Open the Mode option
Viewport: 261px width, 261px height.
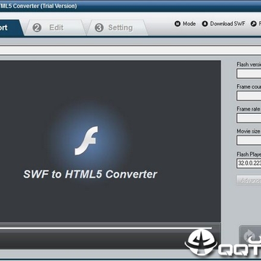(x=185, y=24)
